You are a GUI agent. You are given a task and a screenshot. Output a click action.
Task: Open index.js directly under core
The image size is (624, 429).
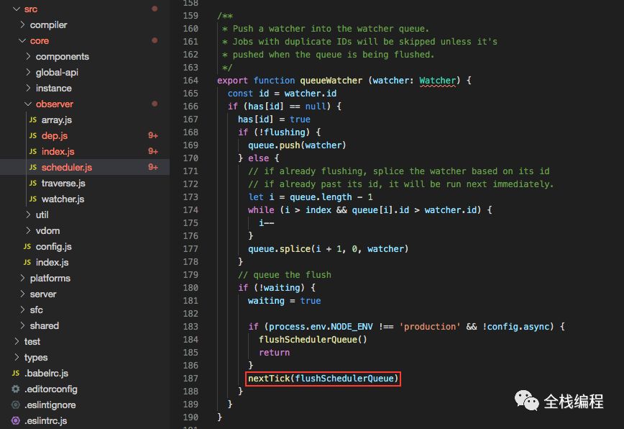(52, 262)
